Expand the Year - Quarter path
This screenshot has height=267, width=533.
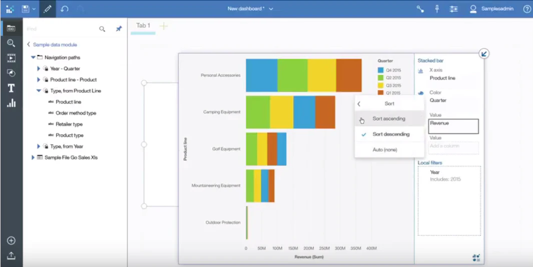pyautogui.click(x=39, y=68)
